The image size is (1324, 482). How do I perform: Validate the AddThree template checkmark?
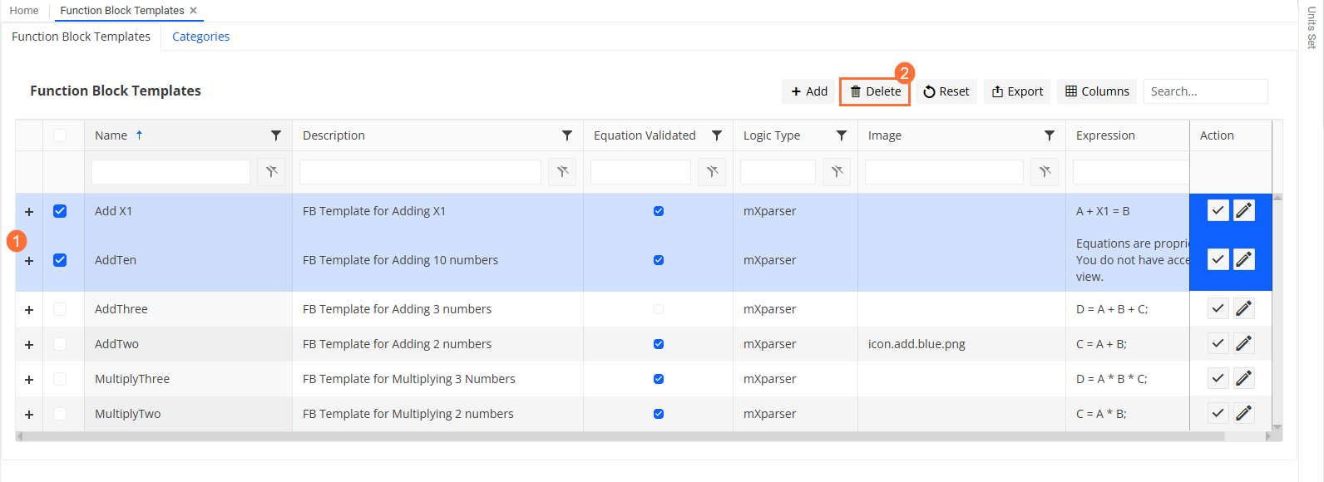pos(1218,308)
